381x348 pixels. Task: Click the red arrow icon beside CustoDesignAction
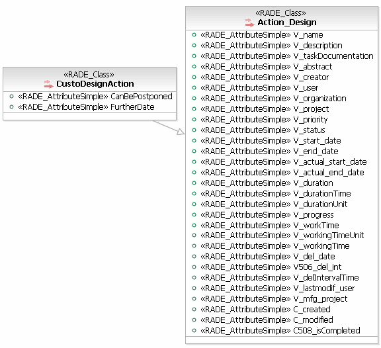click(x=48, y=84)
